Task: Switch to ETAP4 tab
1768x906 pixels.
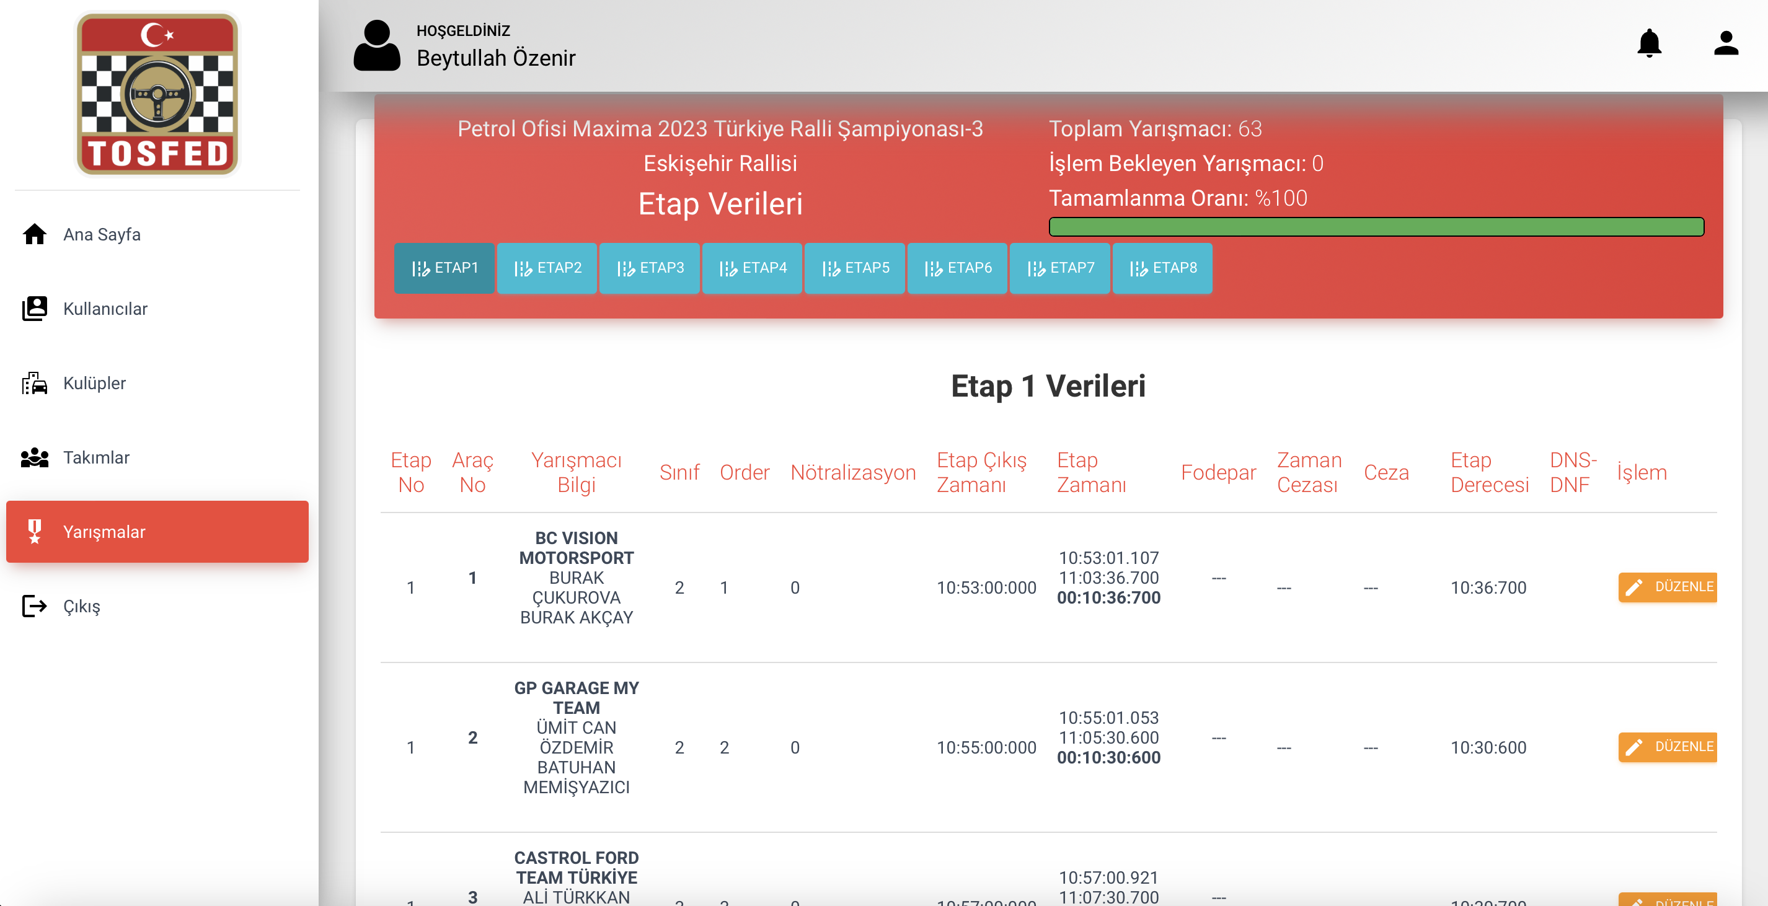Action: [x=752, y=268]
